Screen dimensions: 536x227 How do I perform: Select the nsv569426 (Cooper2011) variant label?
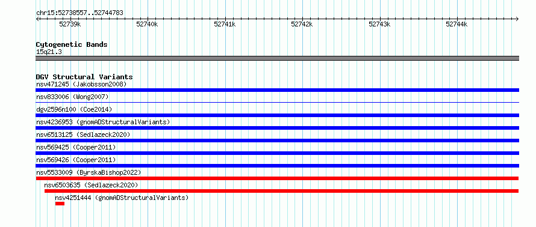pyautogui.click(x=76, y=160)
